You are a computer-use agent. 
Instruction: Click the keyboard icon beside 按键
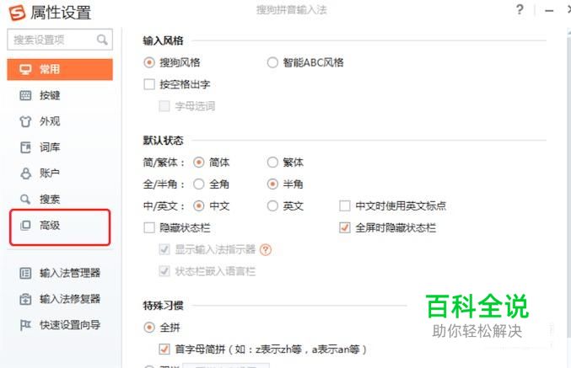tap(25, 96)
